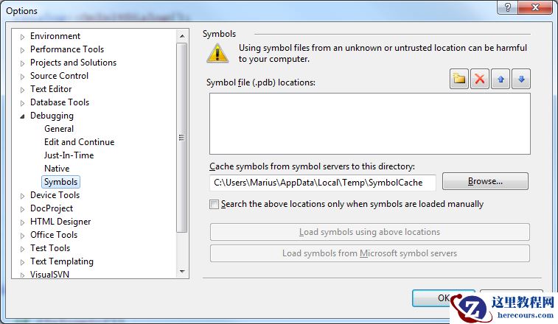Viewport: 558px width, 324px height.
Task: Move symbol location up with arrow icon
Action: 501,80
